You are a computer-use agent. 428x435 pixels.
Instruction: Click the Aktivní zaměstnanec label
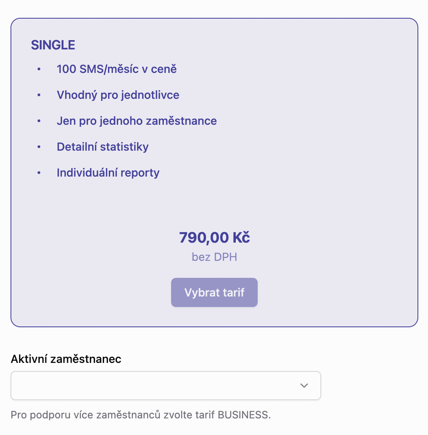66,359
